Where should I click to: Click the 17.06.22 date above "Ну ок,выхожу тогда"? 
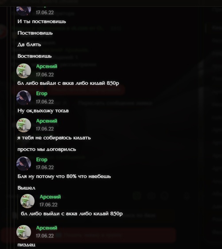tap(45, 102)
